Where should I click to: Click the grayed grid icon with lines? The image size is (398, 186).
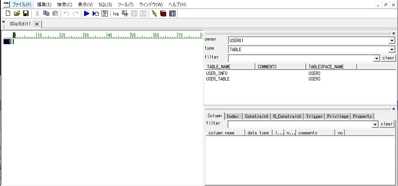click(143, 13)
